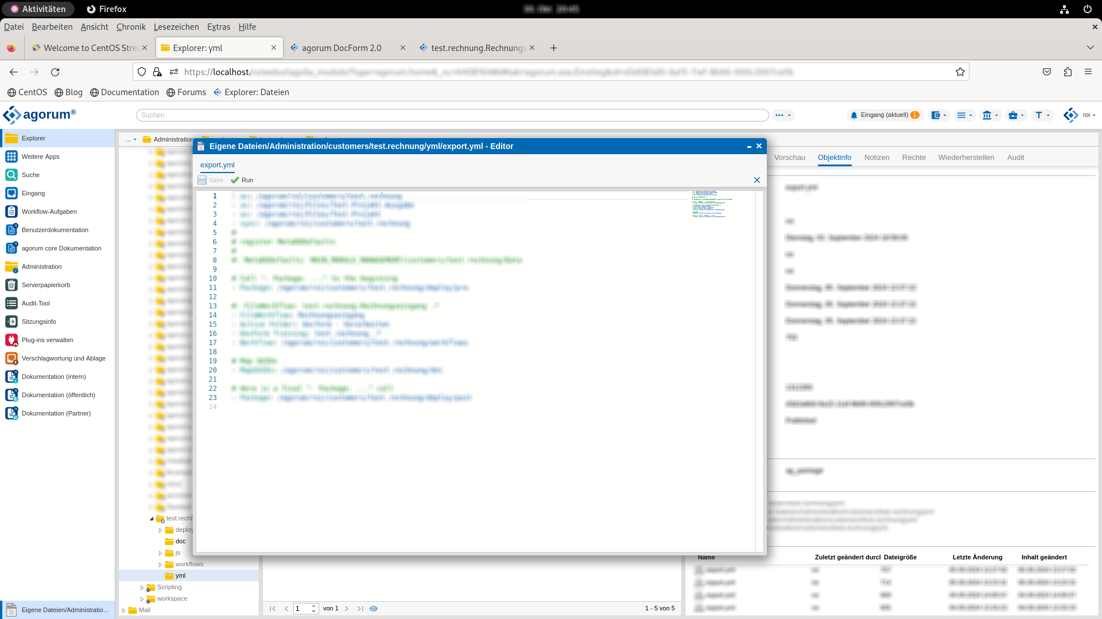Image resolution: width=1102 pixels, height=619 pixels.
Task: Select the doc folder in tree
Action: (180, 541)
